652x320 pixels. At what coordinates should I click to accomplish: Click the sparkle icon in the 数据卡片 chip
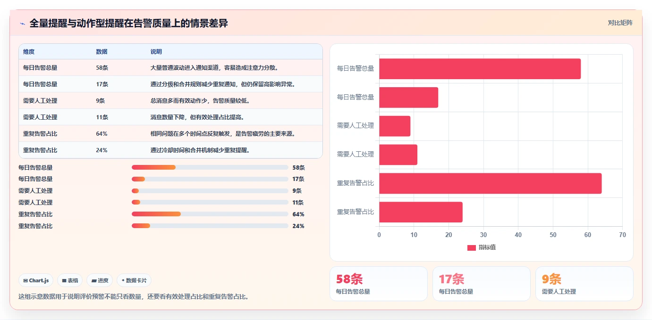pos(123,280)
